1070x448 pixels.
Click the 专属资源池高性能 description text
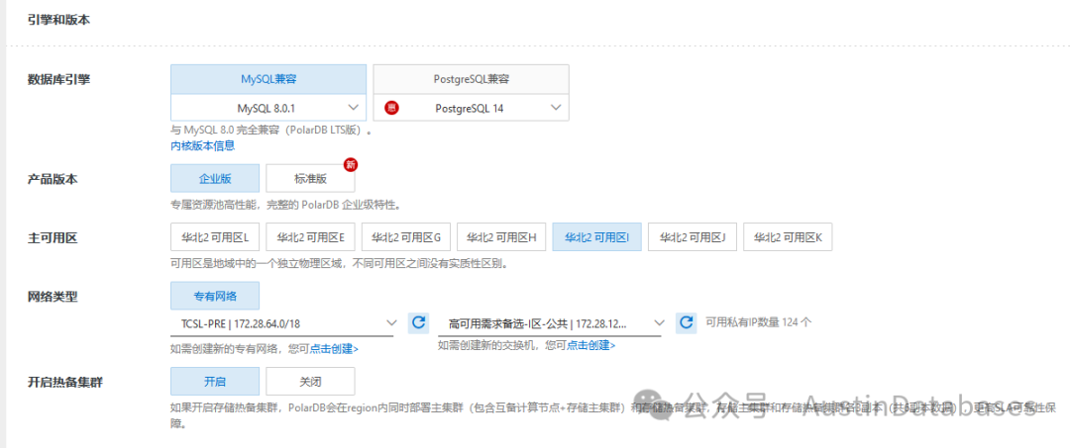coord(284,205)
